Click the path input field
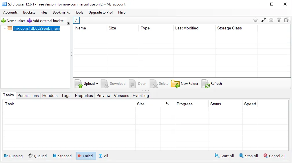 click(76, 20)
